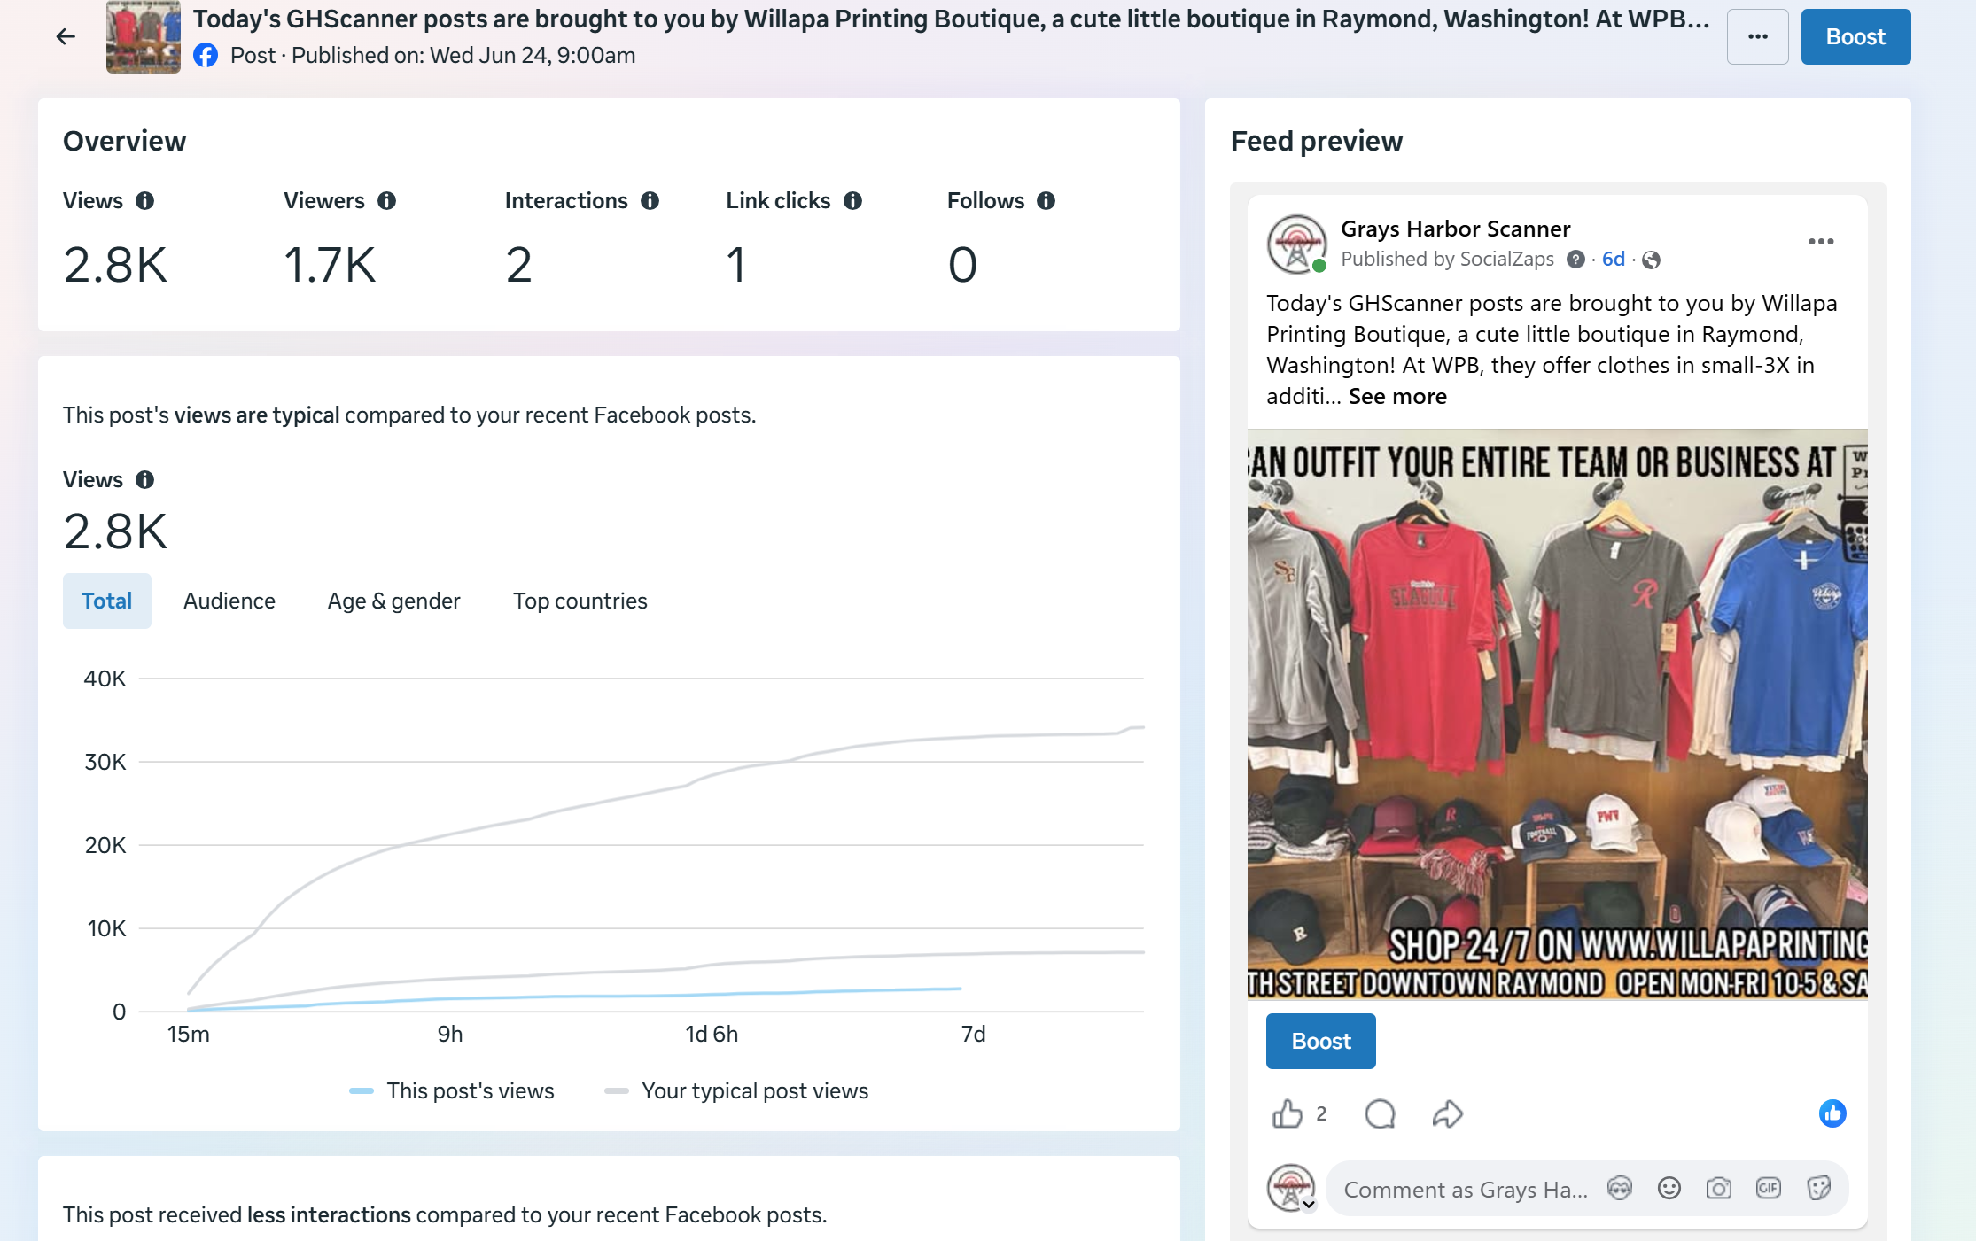View reactions via blue like badge
The height and width of the screenshot is (1241, 1976).
tap(1832, 1113)
